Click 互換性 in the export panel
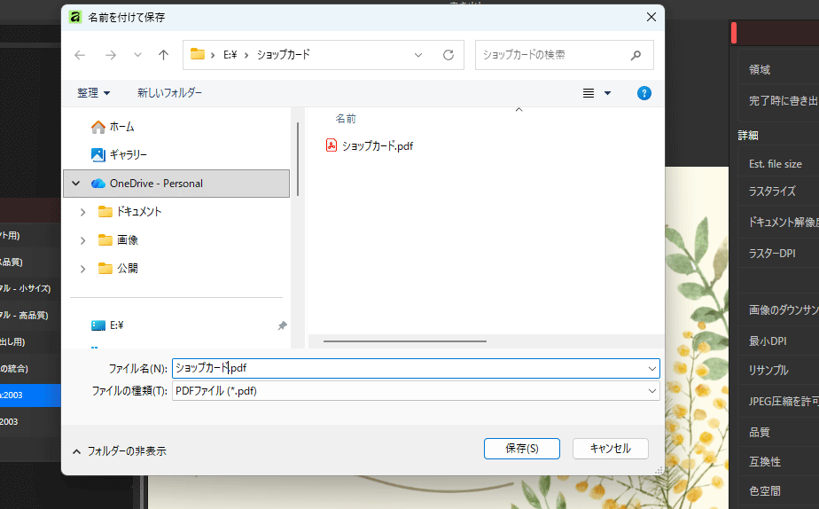819x509 pixels. 765,461
